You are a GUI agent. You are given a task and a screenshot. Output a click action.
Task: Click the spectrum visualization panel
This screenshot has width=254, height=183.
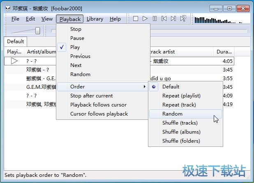click(x=222, y=20)
